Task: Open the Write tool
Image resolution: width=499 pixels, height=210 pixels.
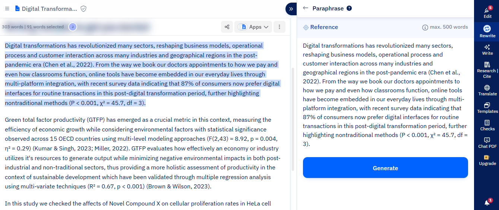Action: pyautogui.click(x=487, y=50)
